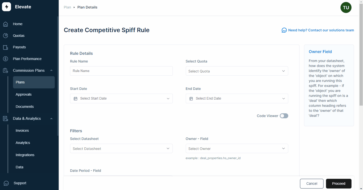This screenshot has width=363, height=190.
Task: Click the calendar icon in End Date
Action: tap(191, 99)
